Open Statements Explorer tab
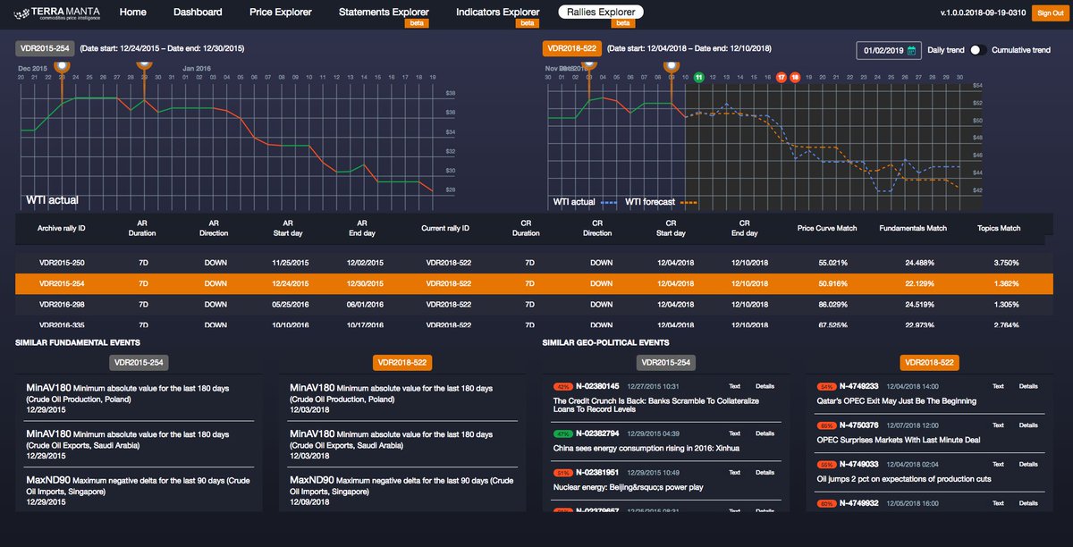Screen dimensions: 1073x547 tap(384, 13)
